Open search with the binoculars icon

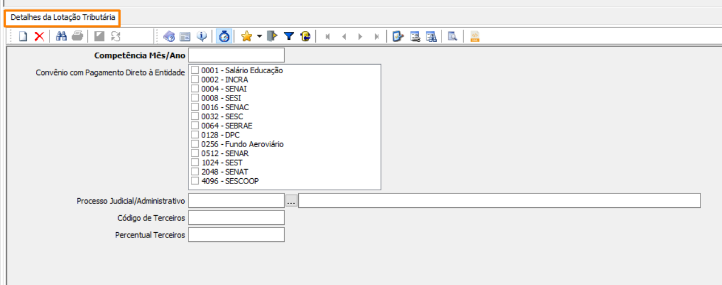[x=61, y=36]
